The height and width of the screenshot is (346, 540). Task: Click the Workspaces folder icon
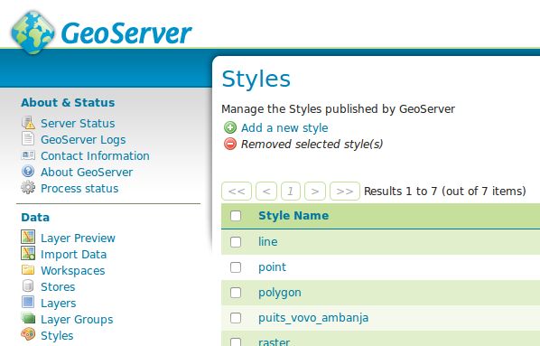[28, 269]
